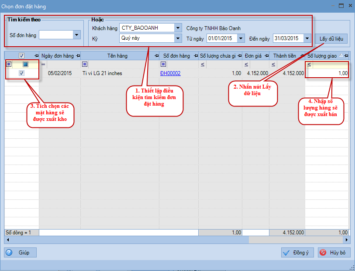Screen dimensions: 355x271
Task: Expand the Kỳ period dropdown
Action: [x=177, y=38]
